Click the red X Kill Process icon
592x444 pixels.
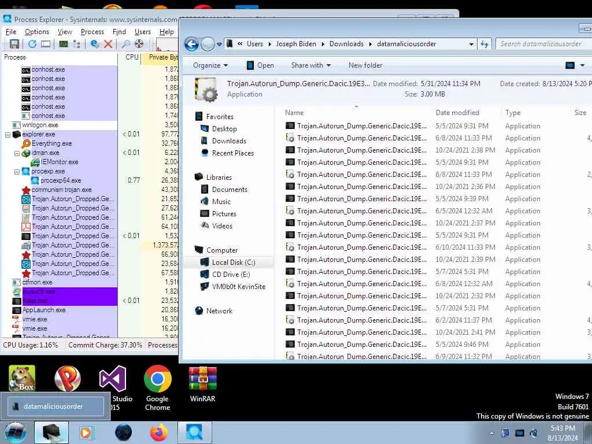108,44
